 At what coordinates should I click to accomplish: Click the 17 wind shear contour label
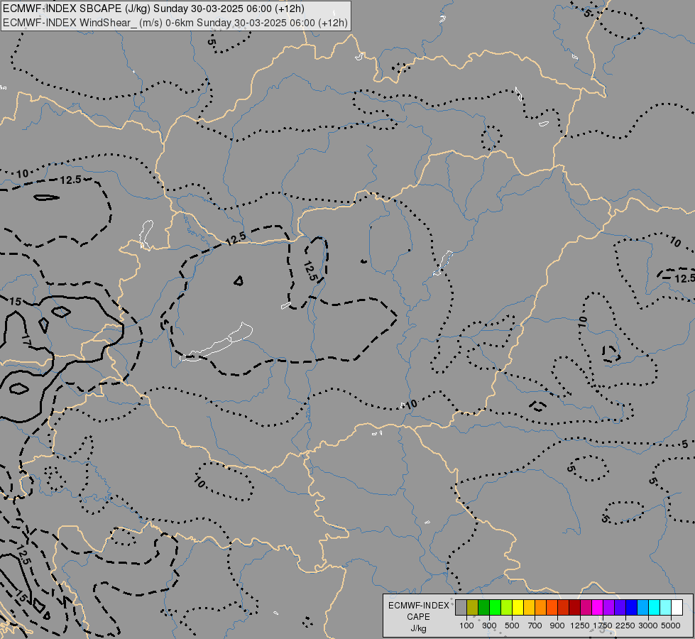click(x=26, y=341)
